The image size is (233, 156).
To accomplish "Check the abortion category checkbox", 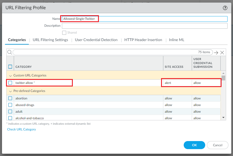I will (10, 98).
